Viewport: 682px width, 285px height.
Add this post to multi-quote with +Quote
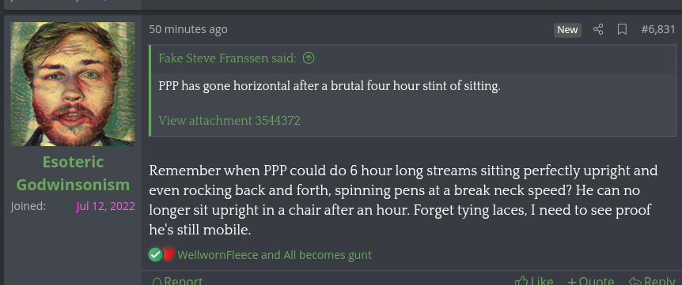click(x=591, y=281)
